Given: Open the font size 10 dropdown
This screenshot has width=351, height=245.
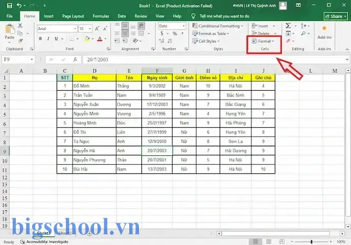Looking at the screenshot, I should (x=90, y=29).
